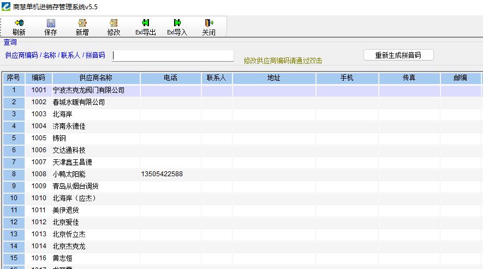Select supplier 美伊退货
Screen dimensions: 483x269
[66, 211]
